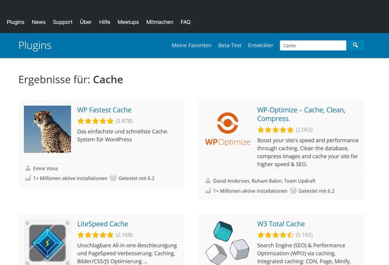Click author name Emre Vona
Image resolution: width=389 pixels, height=265 pixels.
[x=45, y=169]
